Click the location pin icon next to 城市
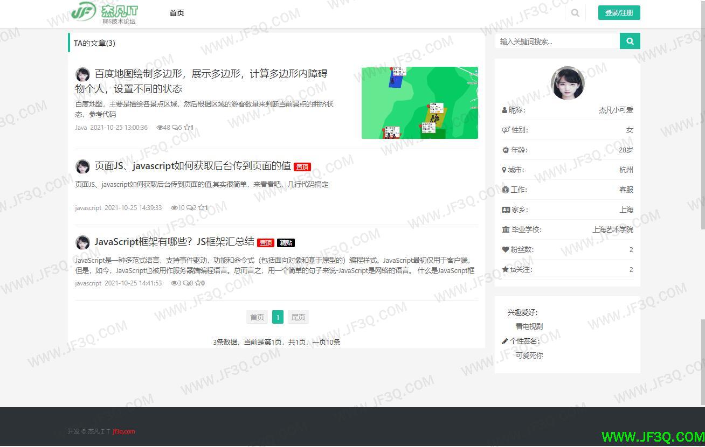705x447 pixels. tap(505, 170)
